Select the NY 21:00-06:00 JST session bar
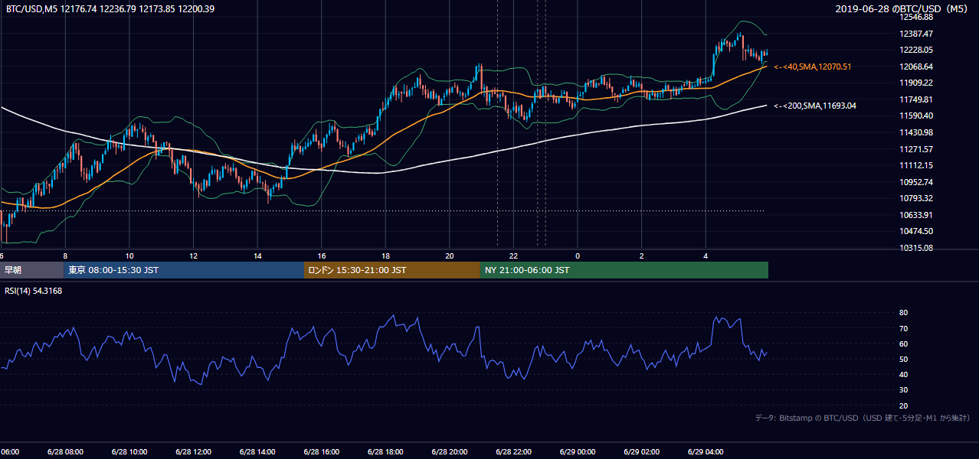This screenshot has height=459, width=979. pos(624,270)
